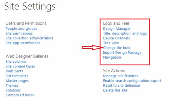
Task: Click the Web parts link
Action: click(x=14, y=71)
